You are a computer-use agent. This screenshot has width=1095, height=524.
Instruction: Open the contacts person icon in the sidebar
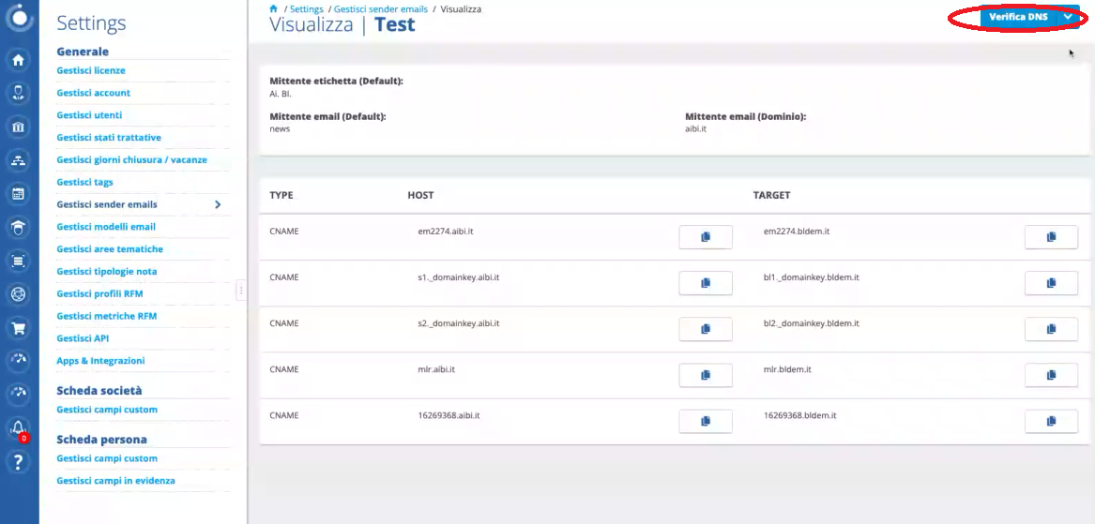19,94
